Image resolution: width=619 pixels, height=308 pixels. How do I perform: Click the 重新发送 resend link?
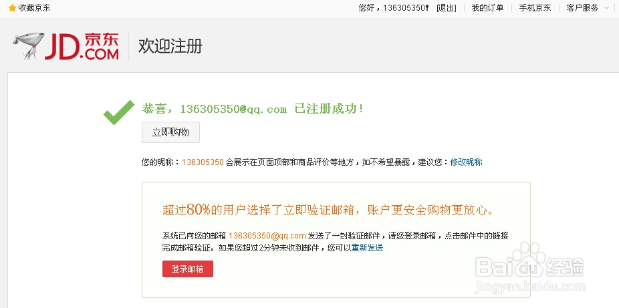coord(368,248)
